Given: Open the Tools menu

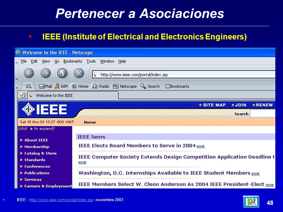Looking at the screenshot, I should tap(91, 61).
